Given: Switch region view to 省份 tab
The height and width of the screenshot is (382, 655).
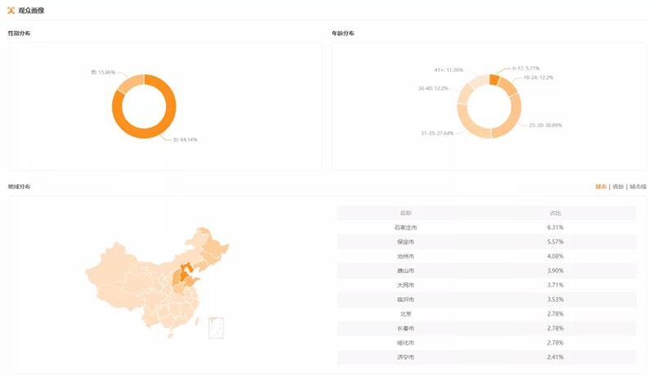Looking at the screenshot, I should (x=618, y=187).
